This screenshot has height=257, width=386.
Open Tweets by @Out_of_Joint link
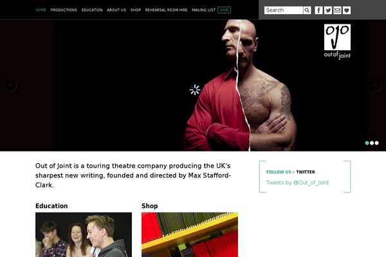(297, 182)
